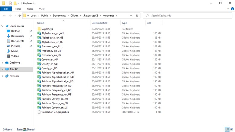Viewport: 235px width, 132px height.
Task: Click the Up one level arrow
Action: coord(19,16)
